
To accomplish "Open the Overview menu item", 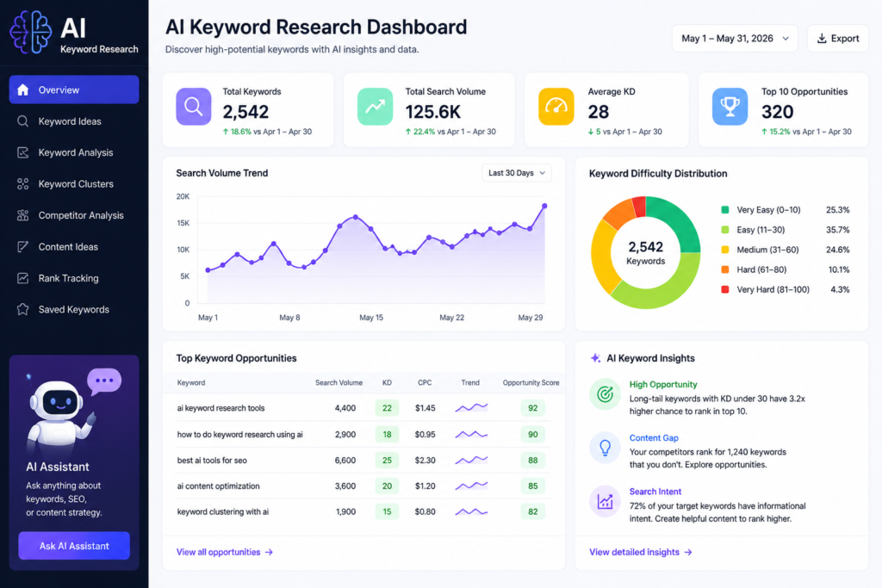I will tap(74, 90).
